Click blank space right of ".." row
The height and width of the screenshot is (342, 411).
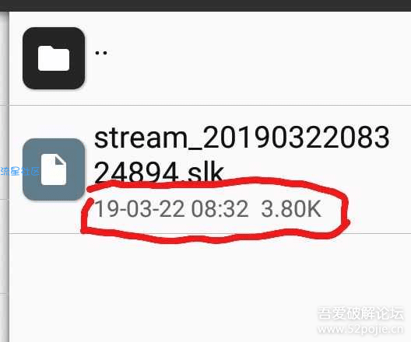tap(257, 58)
